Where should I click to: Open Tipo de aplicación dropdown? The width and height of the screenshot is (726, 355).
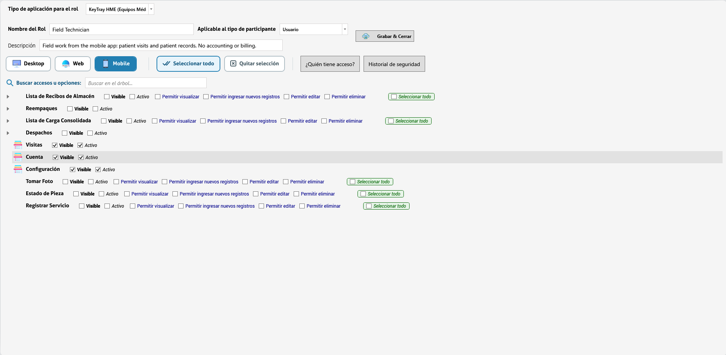pos(151,9)
